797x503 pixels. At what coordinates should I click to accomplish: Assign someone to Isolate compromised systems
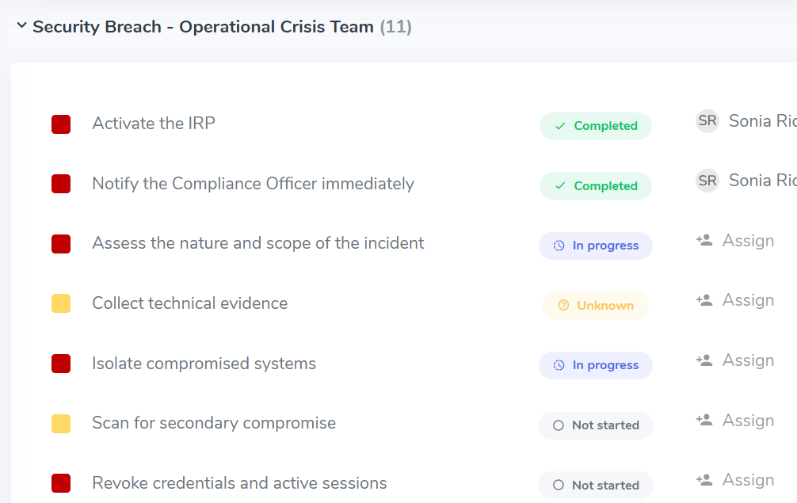pos(748,360)
